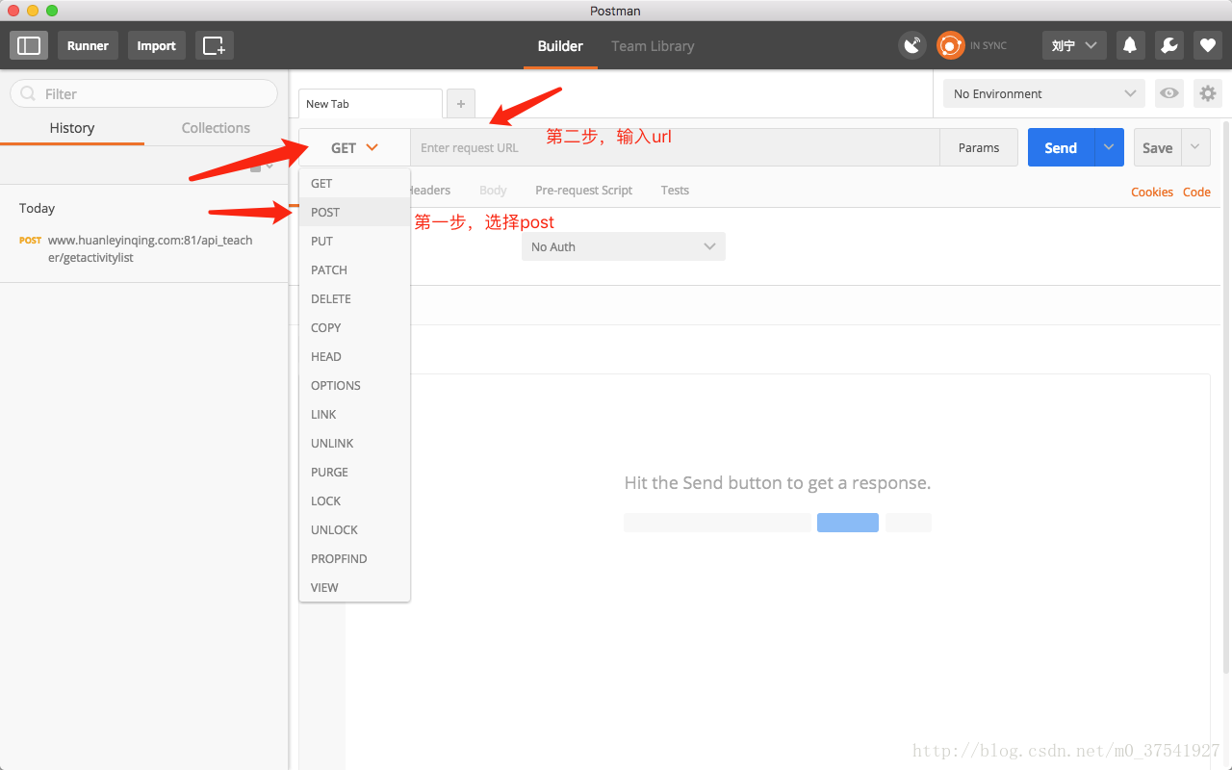Expand the No Auth type dropdown
Image resolution: width=1232 pixels, height=770 pixels.
pyautogui.click(x=624, y=246)
